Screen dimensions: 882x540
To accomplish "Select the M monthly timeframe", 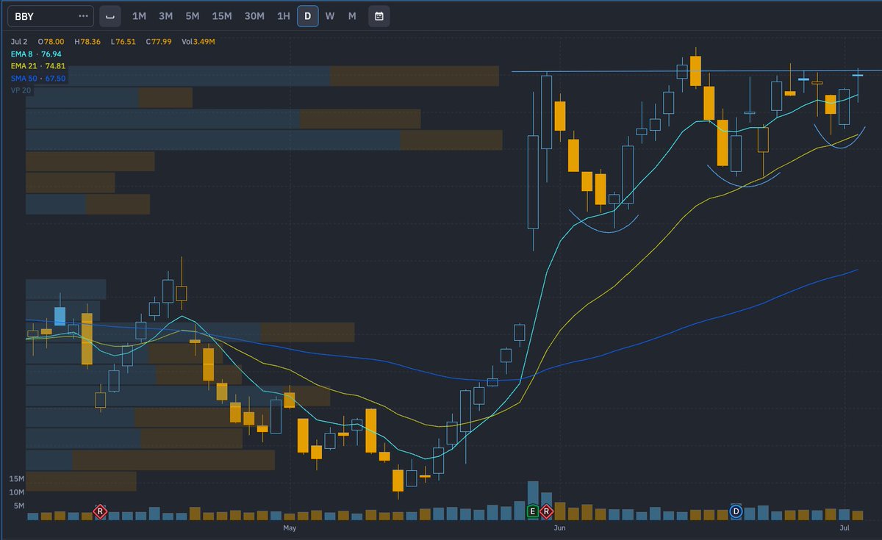I will pyautogui.click(x=352, y=16).
